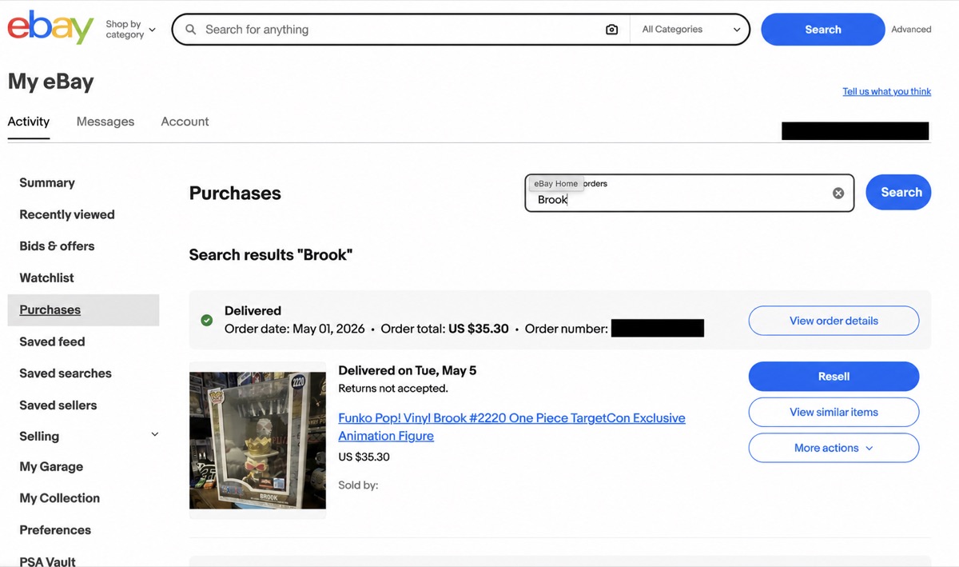Open Saved sellers in the sidebar
The width and height of the screenshot is (959, 567).
click(58, 405)
